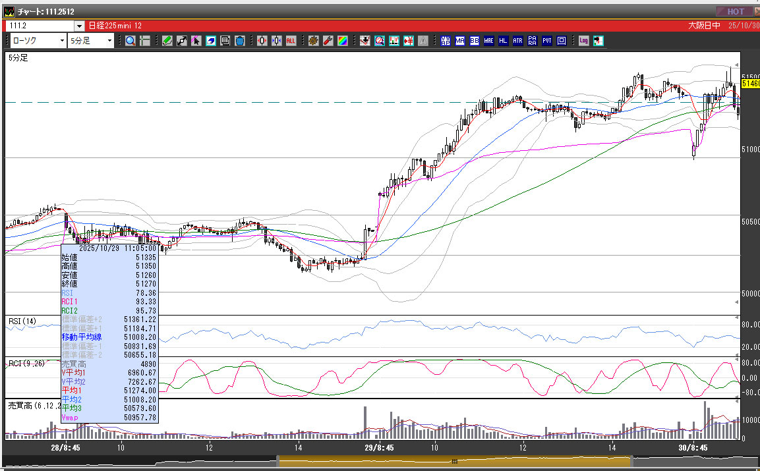
Task: Click the HOT button in title bar
Action: pos(735,11)
